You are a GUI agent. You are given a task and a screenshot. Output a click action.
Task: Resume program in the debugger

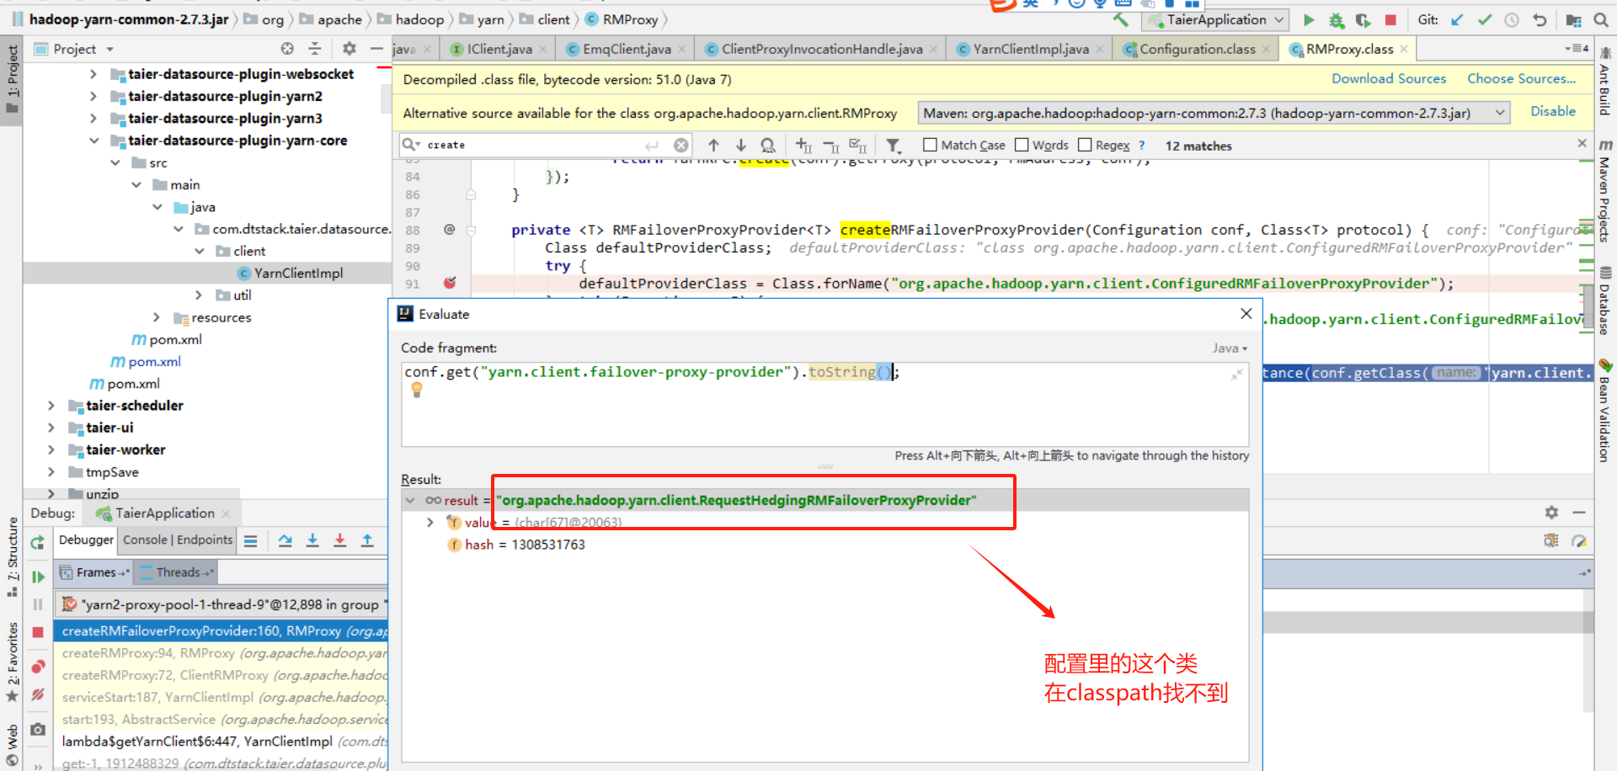(37, 577)
